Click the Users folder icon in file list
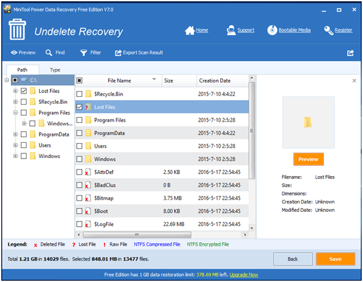This screenshot has height=282, width=363. 88,146
